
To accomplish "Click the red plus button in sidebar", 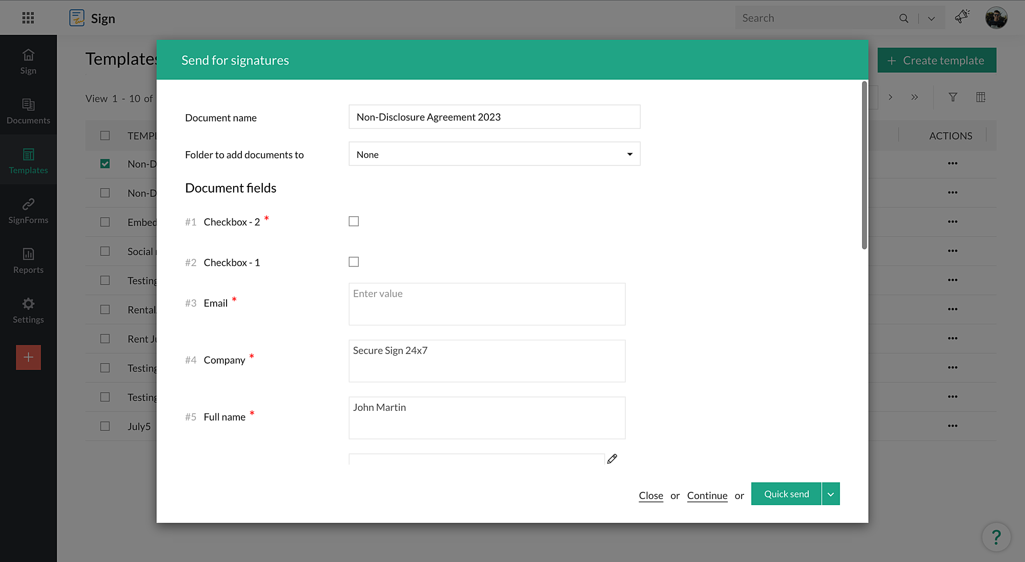I will pyautogui.click(x=28, y=357).
